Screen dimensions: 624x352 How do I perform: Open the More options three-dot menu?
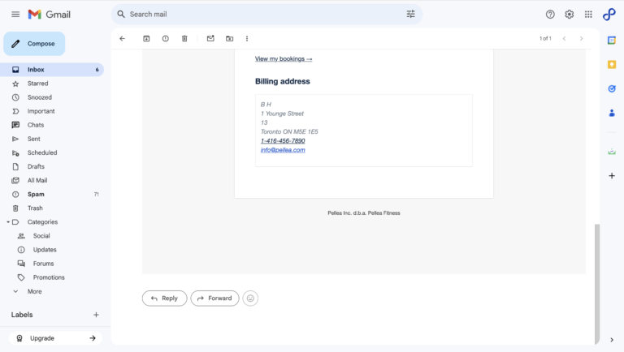pyautogui.click(x=247, y=38)
